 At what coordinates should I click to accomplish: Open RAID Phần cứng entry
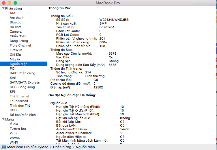coord(23,73)
